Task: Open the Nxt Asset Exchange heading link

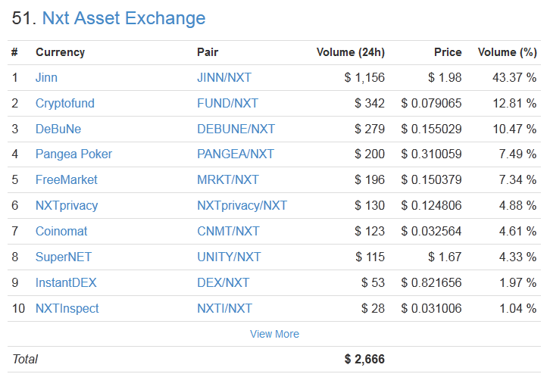Action: pos(123,18)
